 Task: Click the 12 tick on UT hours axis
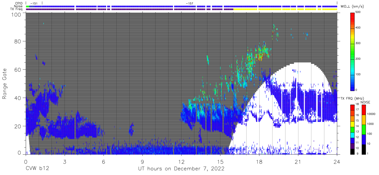coord(181,161)
